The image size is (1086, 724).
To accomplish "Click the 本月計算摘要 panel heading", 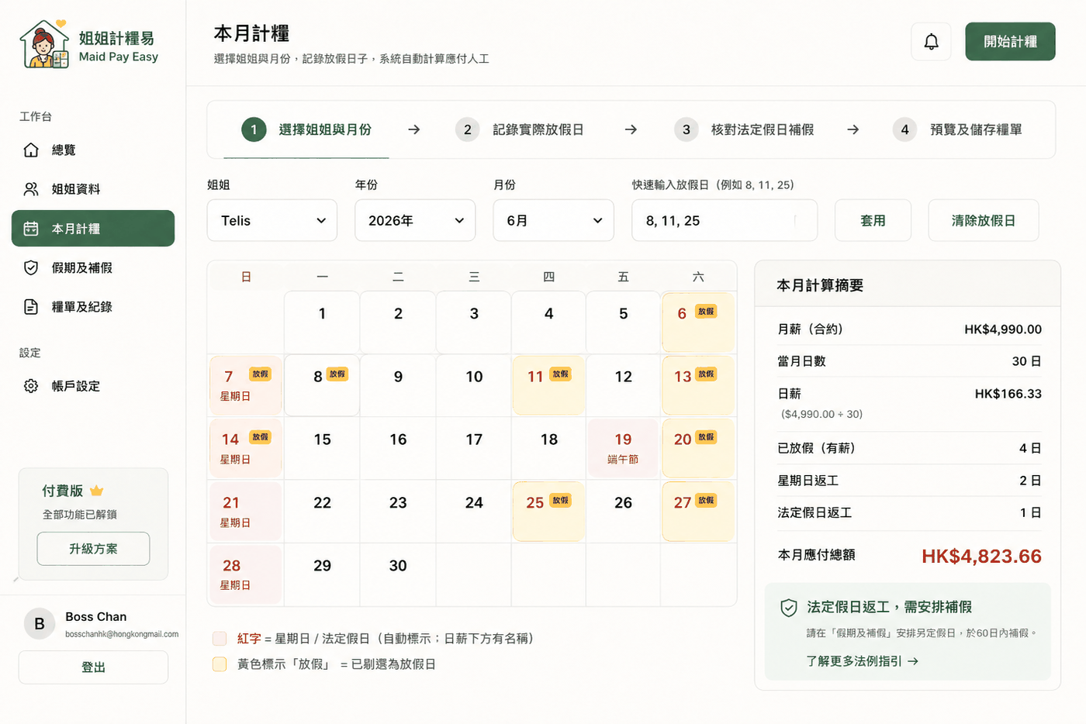I will tap(820, 285).
